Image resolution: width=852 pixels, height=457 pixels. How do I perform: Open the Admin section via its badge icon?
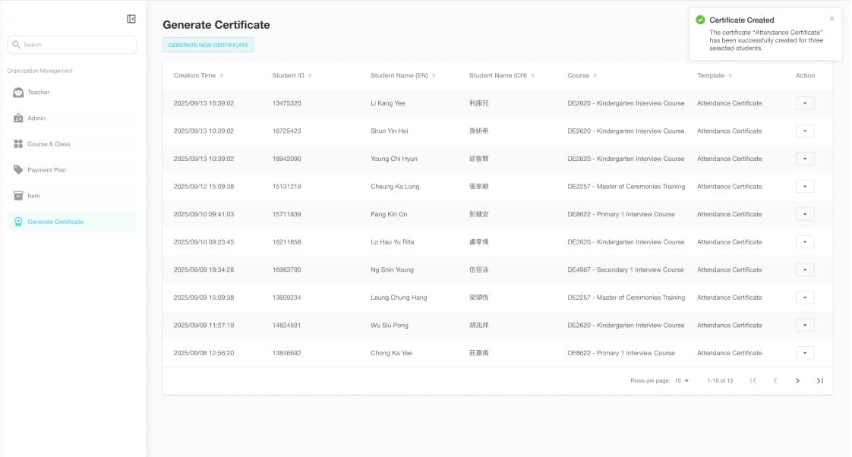click(17, 118)
